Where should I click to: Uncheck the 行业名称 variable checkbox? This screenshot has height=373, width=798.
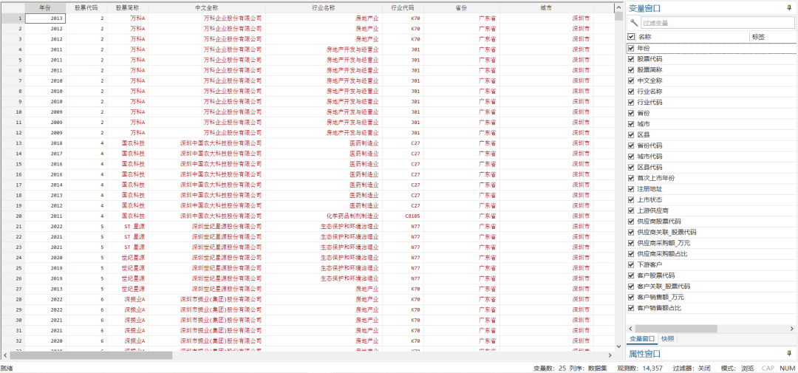click(x=631, y=92)
